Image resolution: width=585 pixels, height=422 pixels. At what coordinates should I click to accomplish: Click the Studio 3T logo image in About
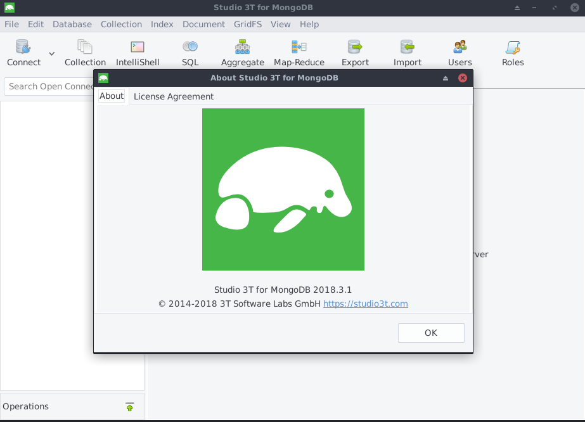click(283, 189)
